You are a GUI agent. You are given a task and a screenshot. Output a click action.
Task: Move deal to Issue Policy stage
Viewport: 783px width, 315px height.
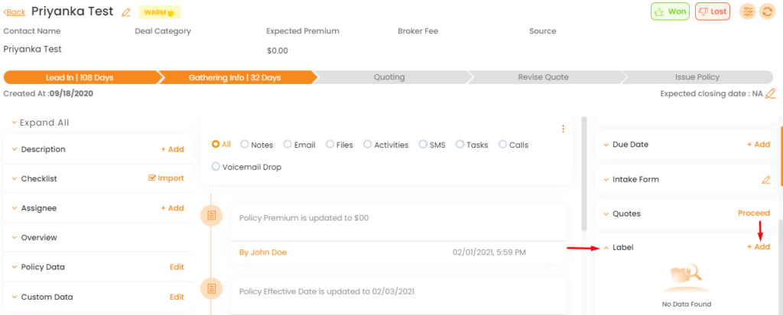[697, 77]
